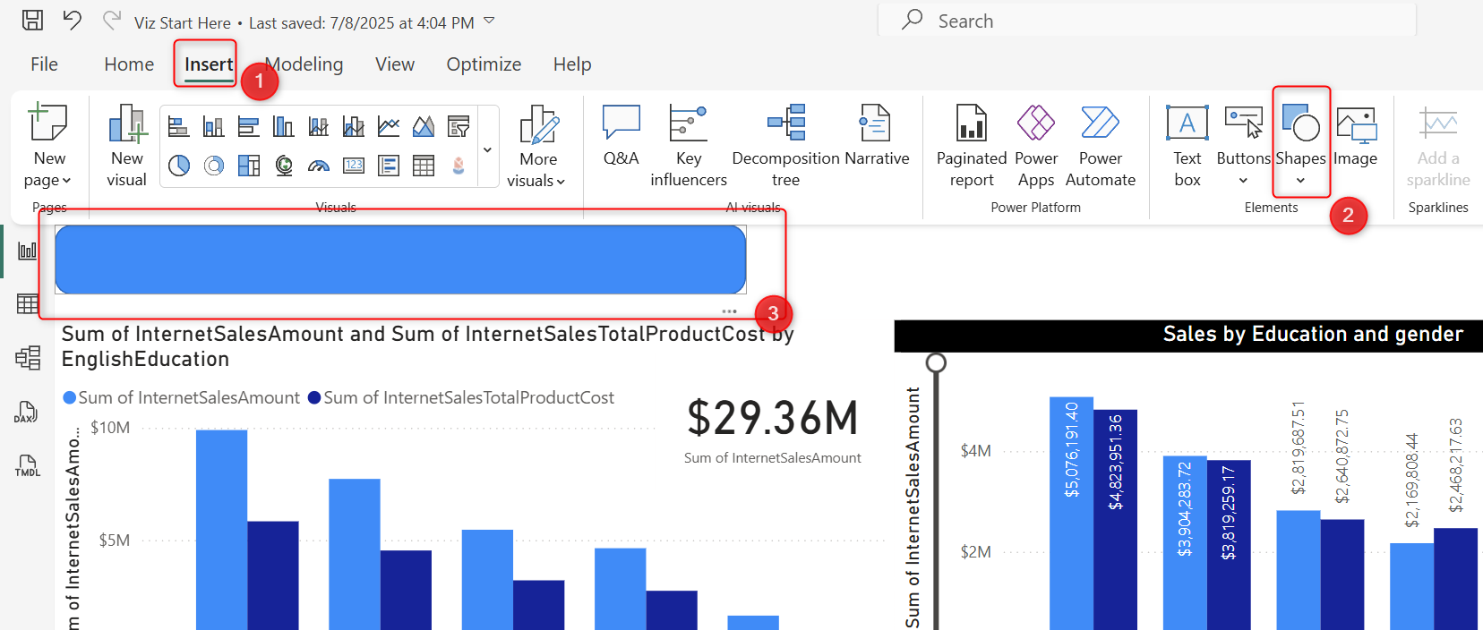
Task: Open the table view in sidebar
Action: pyautogui.click(x=27, y=304)
